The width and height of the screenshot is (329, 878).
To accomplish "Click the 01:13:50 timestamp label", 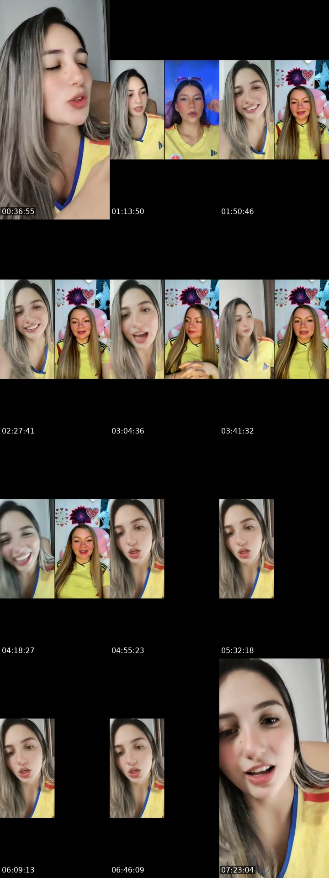I will click(128, 211).
